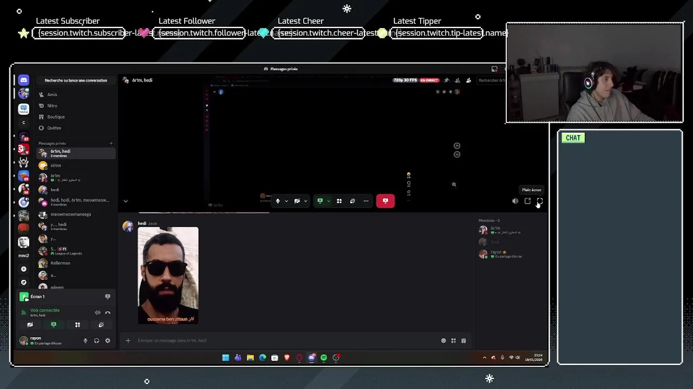Open the Boutique shop page
The height and width of the screenshot is (389, 693).
click(x=76, y=117)
